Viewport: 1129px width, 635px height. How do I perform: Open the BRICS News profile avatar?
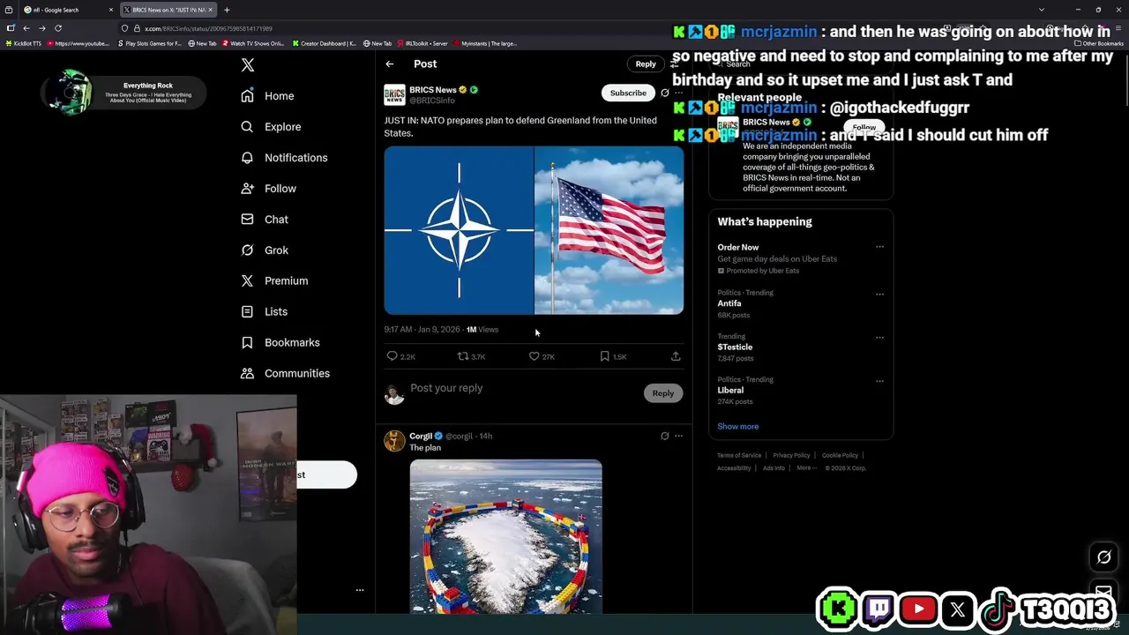[394, 94]
